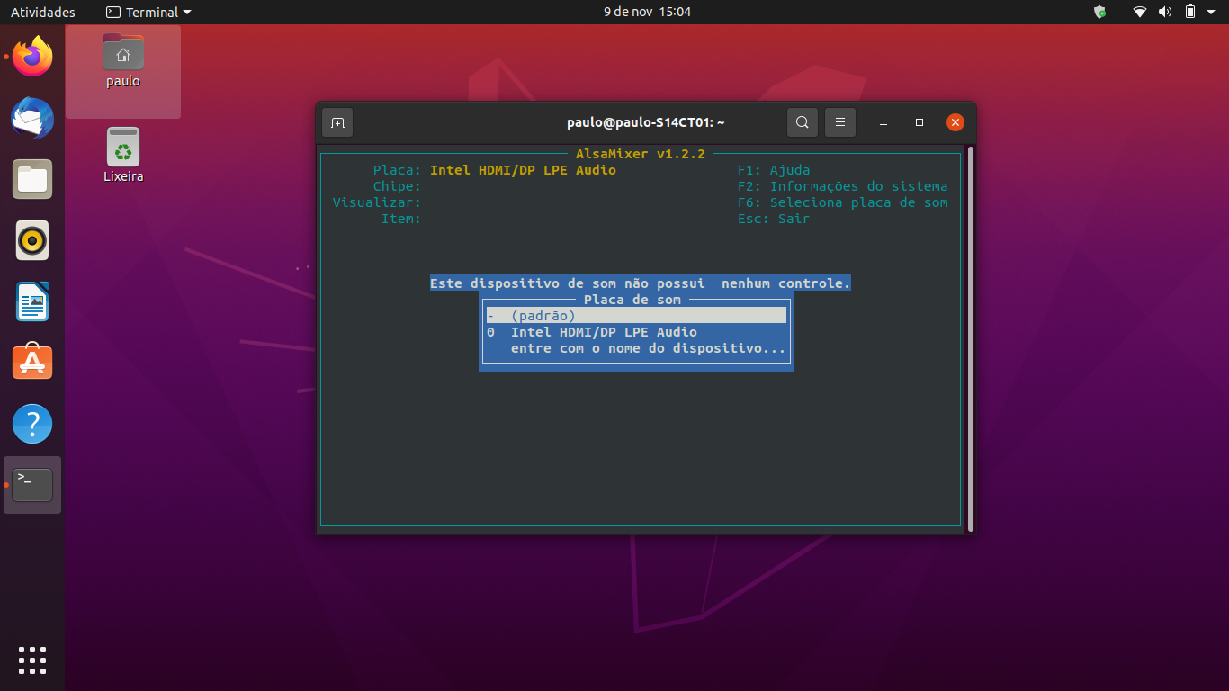Click the 'Este dispositivo de som' message
1229x691 pixels.
pyautogui.click(x=640, y=283)
